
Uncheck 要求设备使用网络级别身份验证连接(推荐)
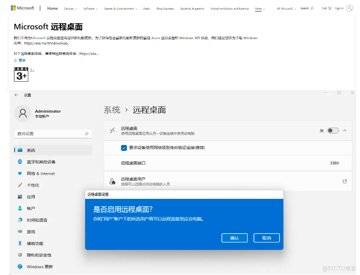(124, 147)
